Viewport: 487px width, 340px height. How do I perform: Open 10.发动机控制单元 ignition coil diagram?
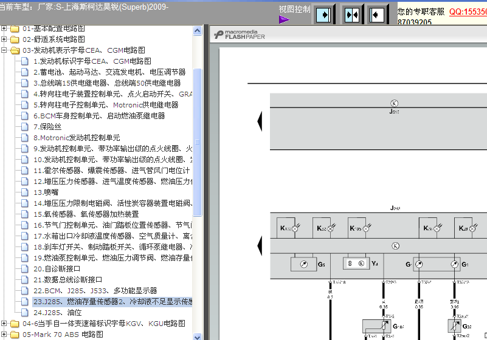[x=112, y=160]
